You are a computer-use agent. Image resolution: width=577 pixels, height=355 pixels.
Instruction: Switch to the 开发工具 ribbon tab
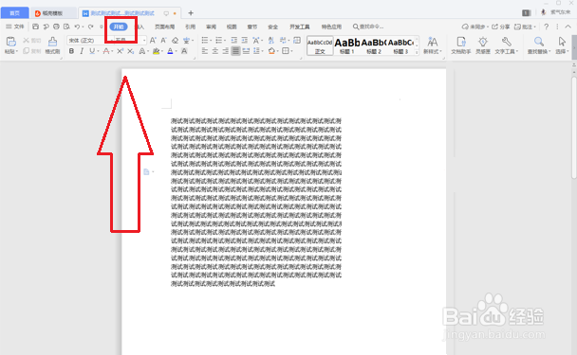pos(300,27)
